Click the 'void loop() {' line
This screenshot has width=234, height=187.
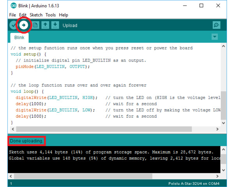27,91
